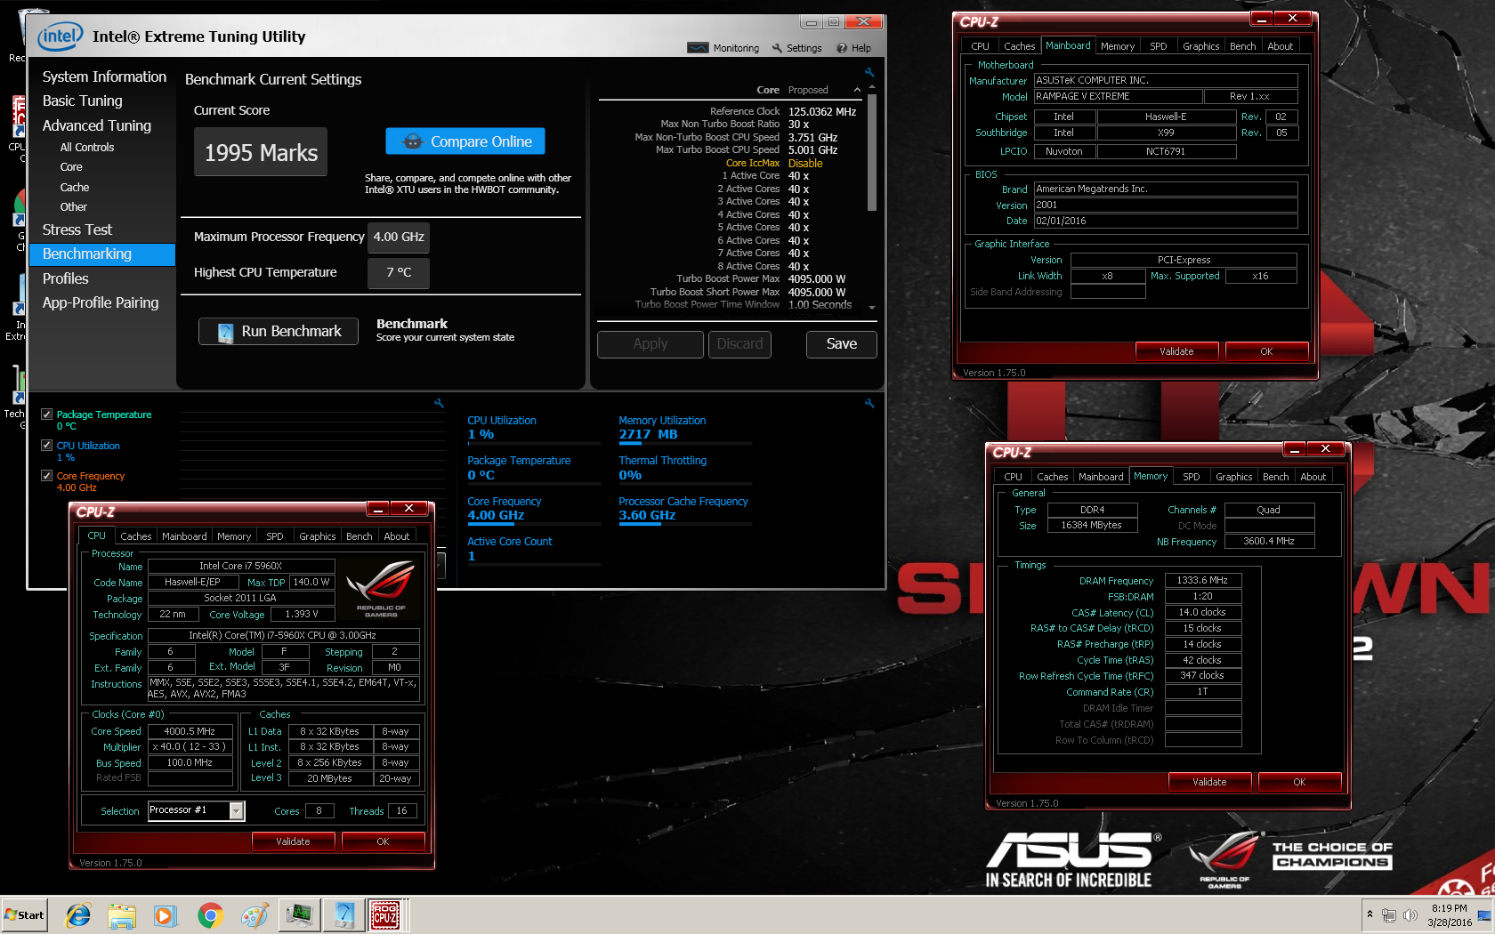This screenshot has height=934, width=1495.
Task: Click the Core Speed 4000.5 MHz field
Action: tap(190, 731)
